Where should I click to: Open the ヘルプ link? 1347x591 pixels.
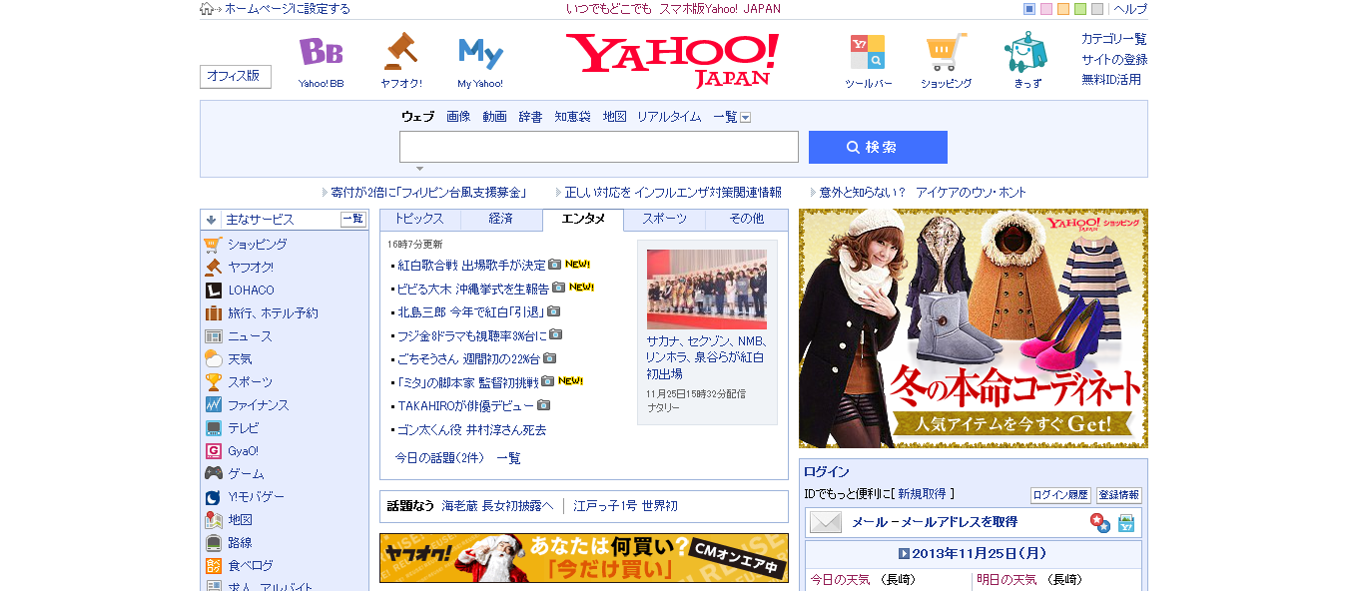pos(1130,9)
